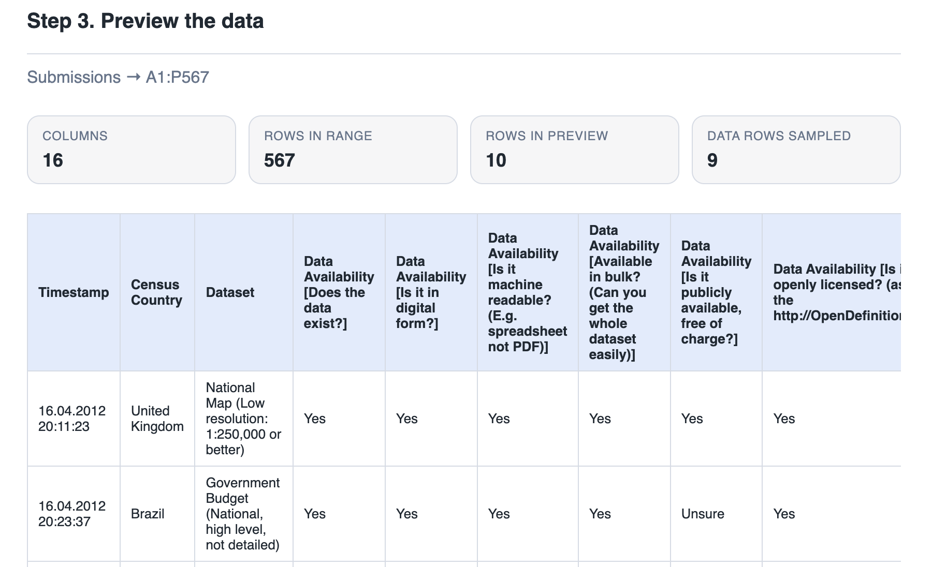Screen dimensions: 932x567
Task: Click the Timestamp column header
Action: (73, 292)
